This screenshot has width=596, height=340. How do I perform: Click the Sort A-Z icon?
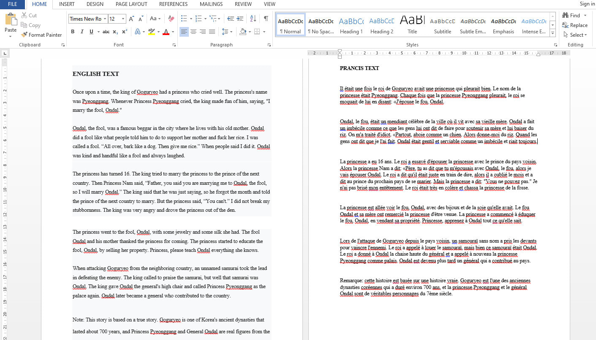pyautogui.click(x=253, y=19)
